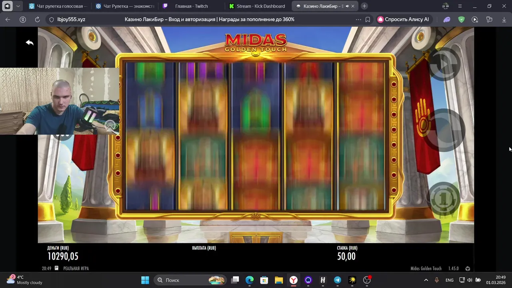
Task: Open the video playback extension icon
Action: pyautogui.click(x=475, y=19)
